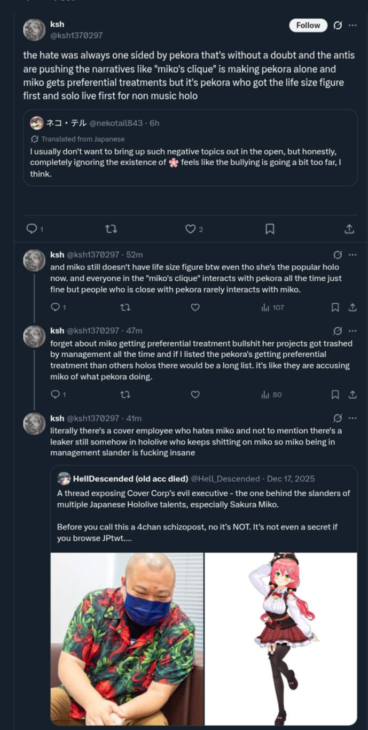
Task: Open the photo of the masked man
Action: [x=127, y=639]
